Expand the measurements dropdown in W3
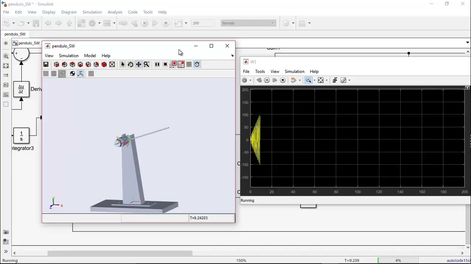The image size is (471, 264). point(349,80)
